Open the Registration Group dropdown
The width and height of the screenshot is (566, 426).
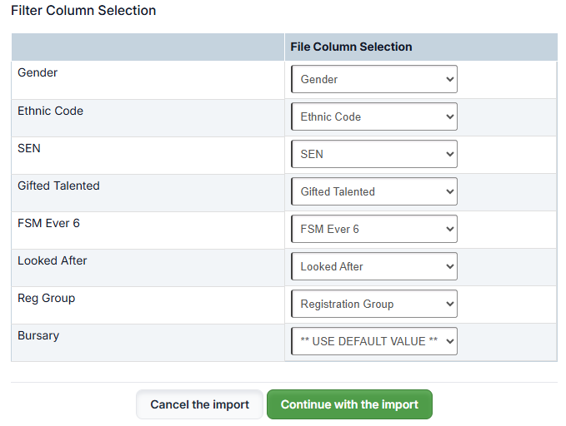[373, 305]
